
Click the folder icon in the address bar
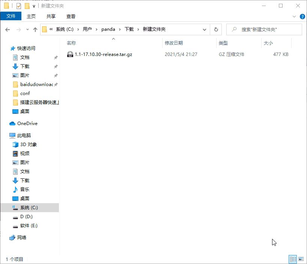tap(44, 29)
